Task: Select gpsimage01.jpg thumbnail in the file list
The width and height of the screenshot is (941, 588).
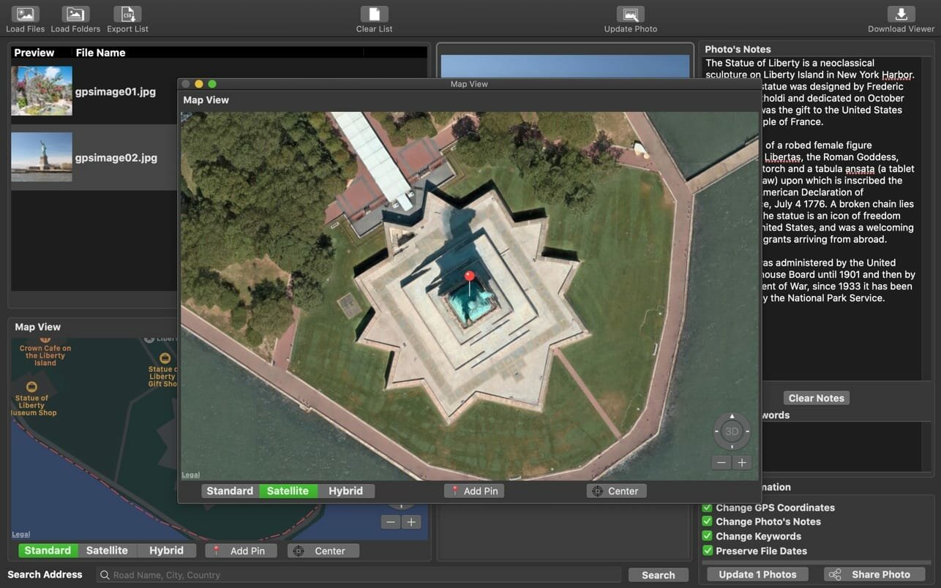Action: point(42,91)
